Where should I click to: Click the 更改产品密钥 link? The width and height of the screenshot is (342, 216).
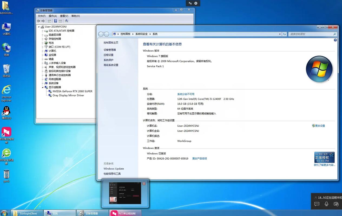(199, 158)
